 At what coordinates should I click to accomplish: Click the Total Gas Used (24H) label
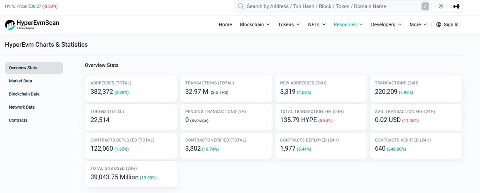(x=113, y=169)
